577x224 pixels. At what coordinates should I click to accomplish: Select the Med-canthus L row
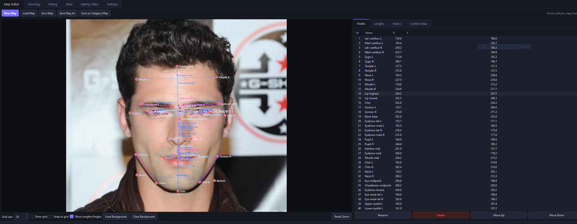[465, 43]
